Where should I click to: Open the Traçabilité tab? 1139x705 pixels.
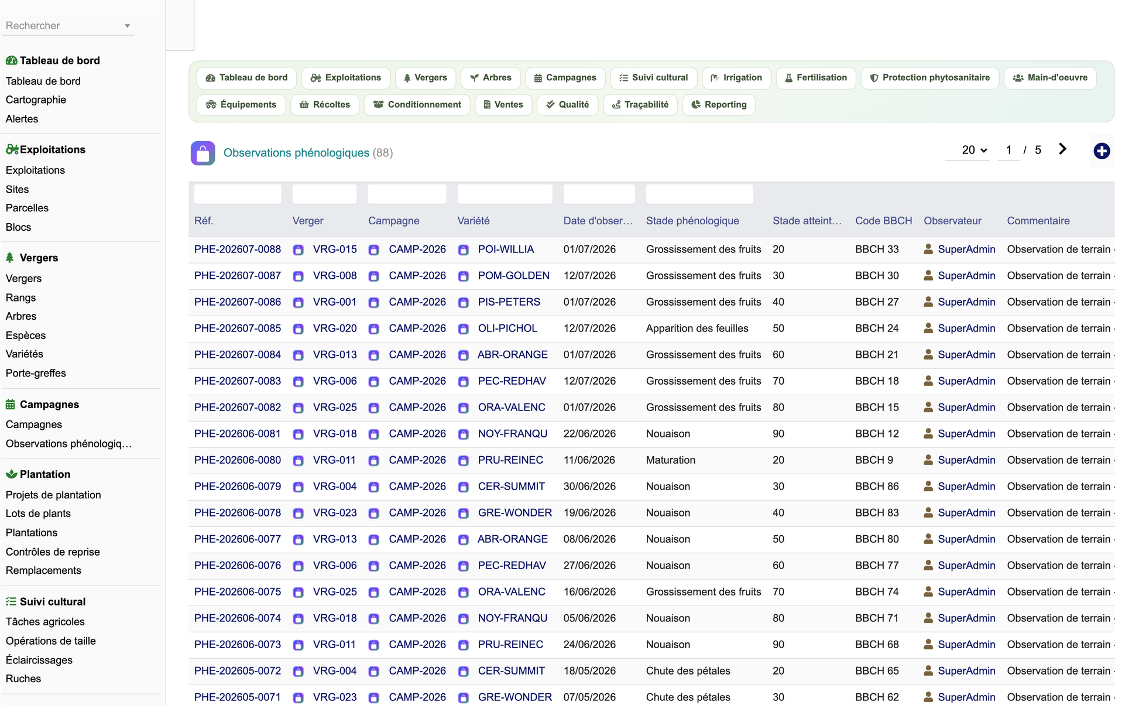coord(640,105)
